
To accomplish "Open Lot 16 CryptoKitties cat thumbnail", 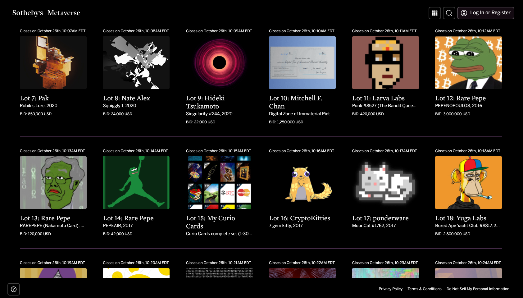I will pos(302,182).
